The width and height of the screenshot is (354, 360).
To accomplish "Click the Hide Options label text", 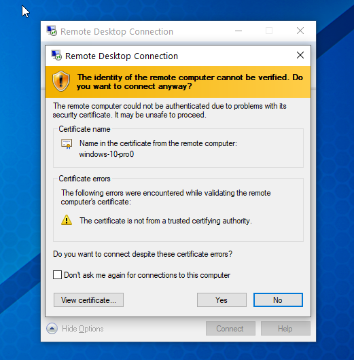I will click(83, 329).
